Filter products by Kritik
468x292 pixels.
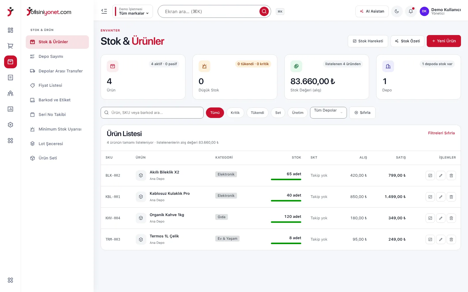tap(235, 113)
